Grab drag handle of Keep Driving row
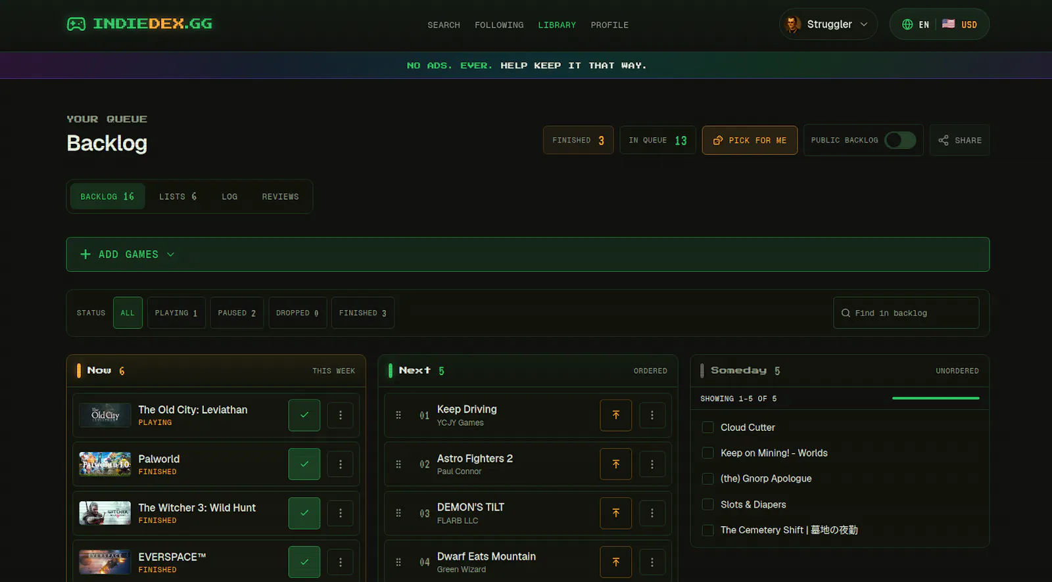This screenshot has height=582, width=1052. tap(398, 415)
